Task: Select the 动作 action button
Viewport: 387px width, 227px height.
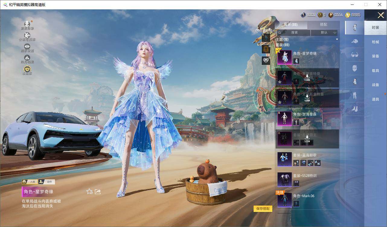Action: click(x=46, y=182)
